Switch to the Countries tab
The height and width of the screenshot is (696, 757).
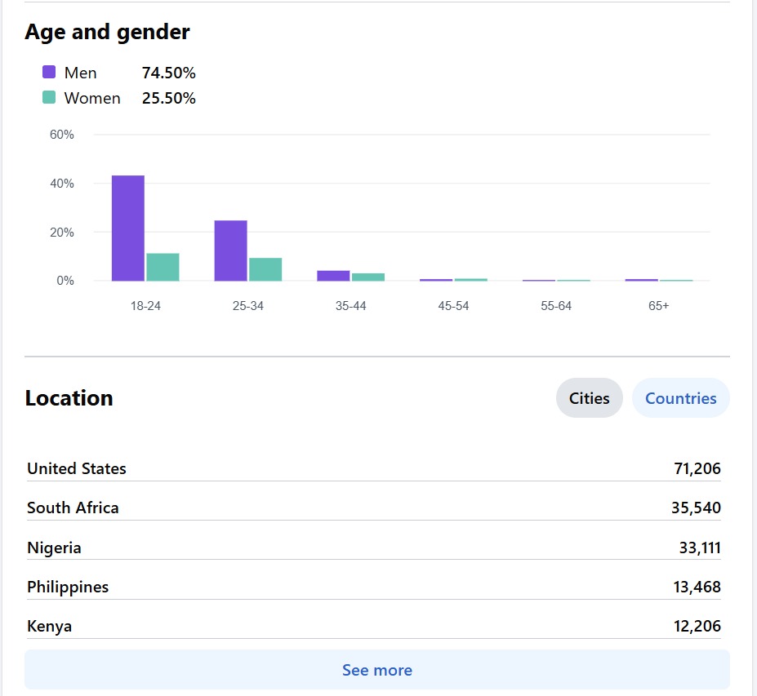[680, 398]
